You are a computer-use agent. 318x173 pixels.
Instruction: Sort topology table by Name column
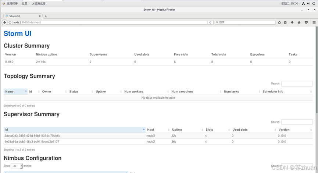pyautogui.click(x=15, y=92)
